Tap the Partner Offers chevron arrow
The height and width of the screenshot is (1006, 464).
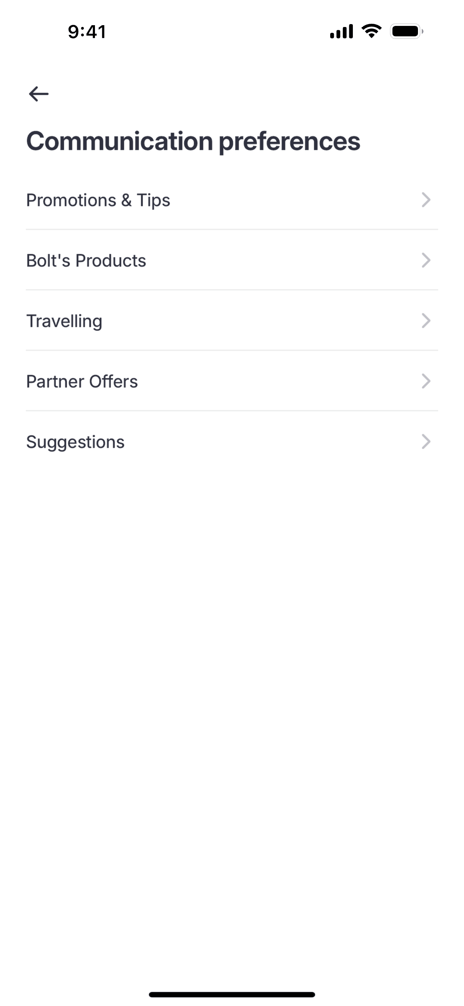426,381
